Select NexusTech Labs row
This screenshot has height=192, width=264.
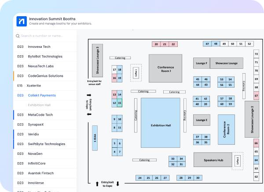point(45,66)
